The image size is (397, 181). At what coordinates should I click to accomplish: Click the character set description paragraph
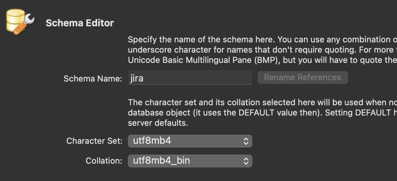tap(262, 113)
